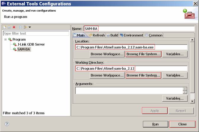
Task: Select the Program tree item
Action: pos(19,39)
